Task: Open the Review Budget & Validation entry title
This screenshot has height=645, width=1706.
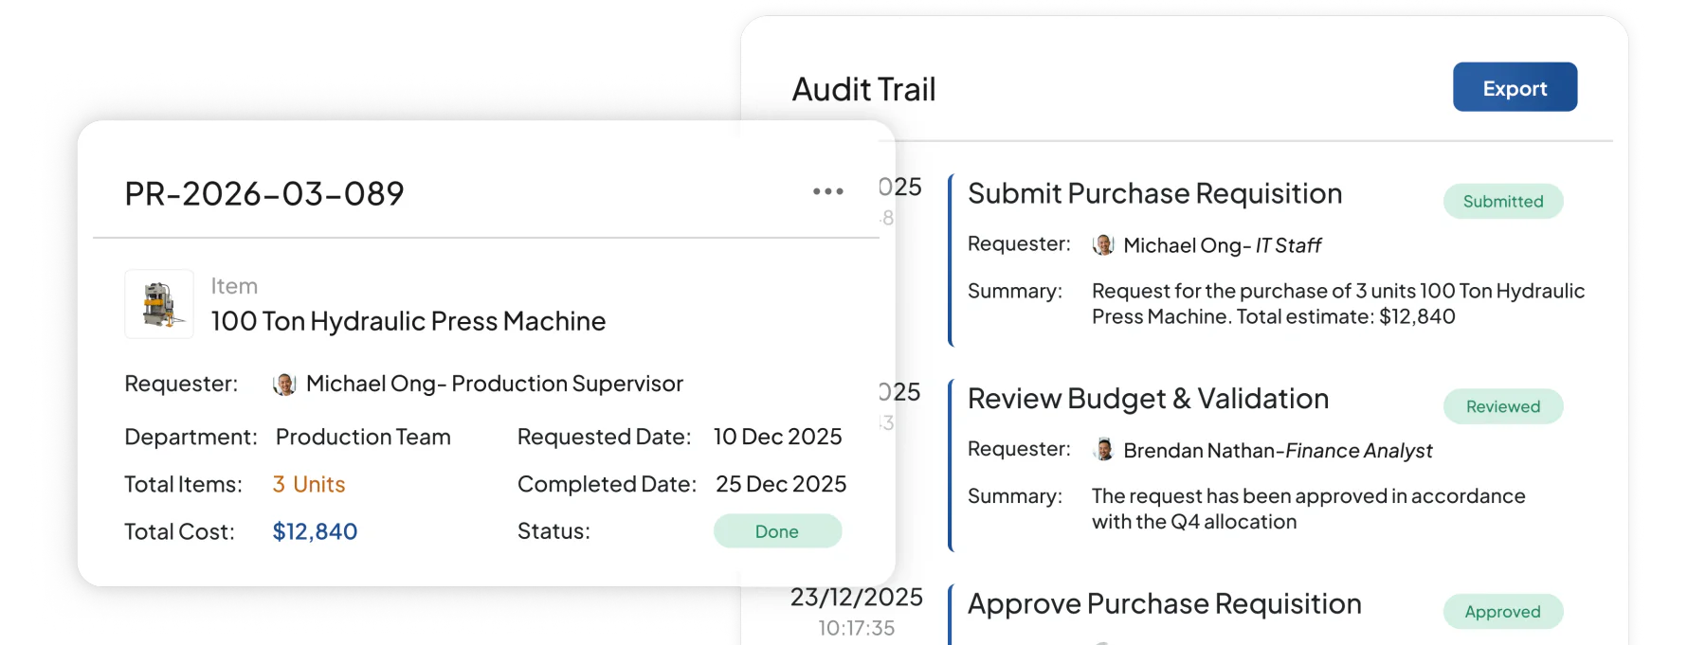Action: pos(1148,399)
